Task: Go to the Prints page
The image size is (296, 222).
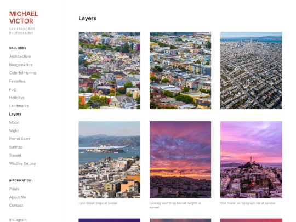Action: pos(14,189)
